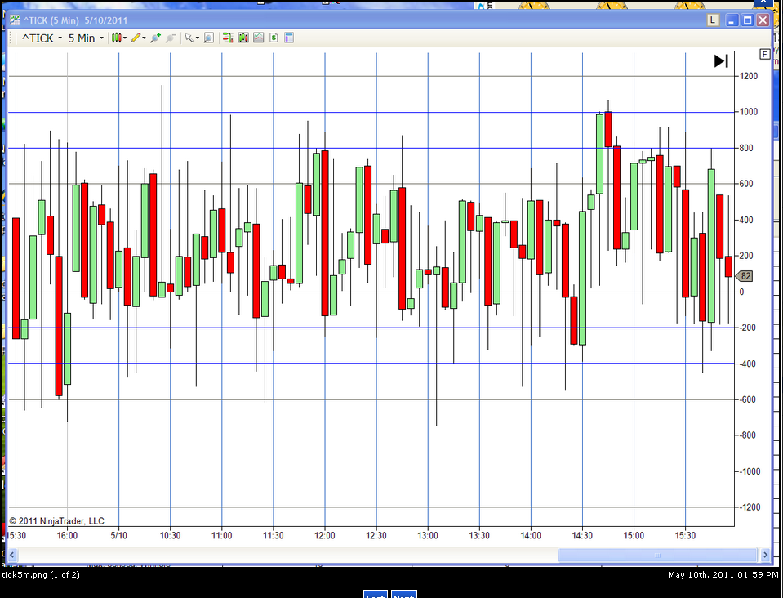
Task: Open the ^TICK instrument selector dropdown
Action: pyautogui.click(x=42, y=38)
